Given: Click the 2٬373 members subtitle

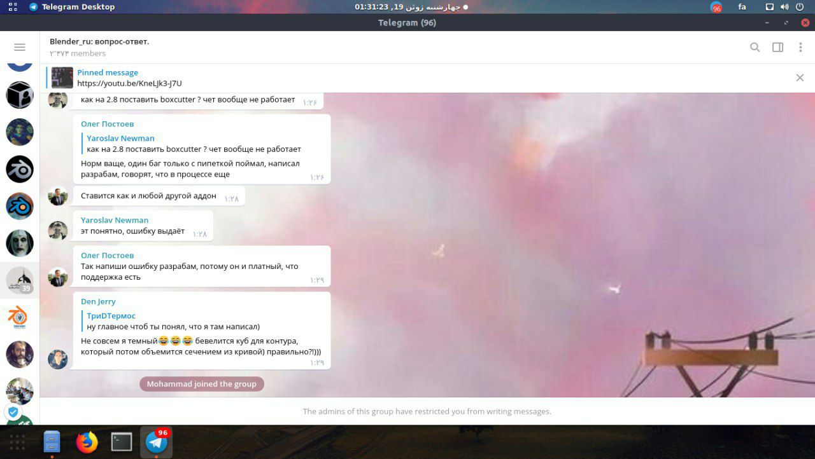Looking at the screenshot, I should point(78,53).
